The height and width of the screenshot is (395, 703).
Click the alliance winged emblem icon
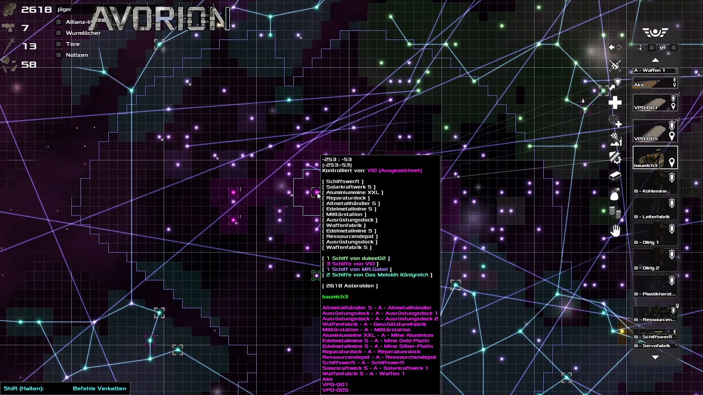pyautogui.click(x=655, y=33)
